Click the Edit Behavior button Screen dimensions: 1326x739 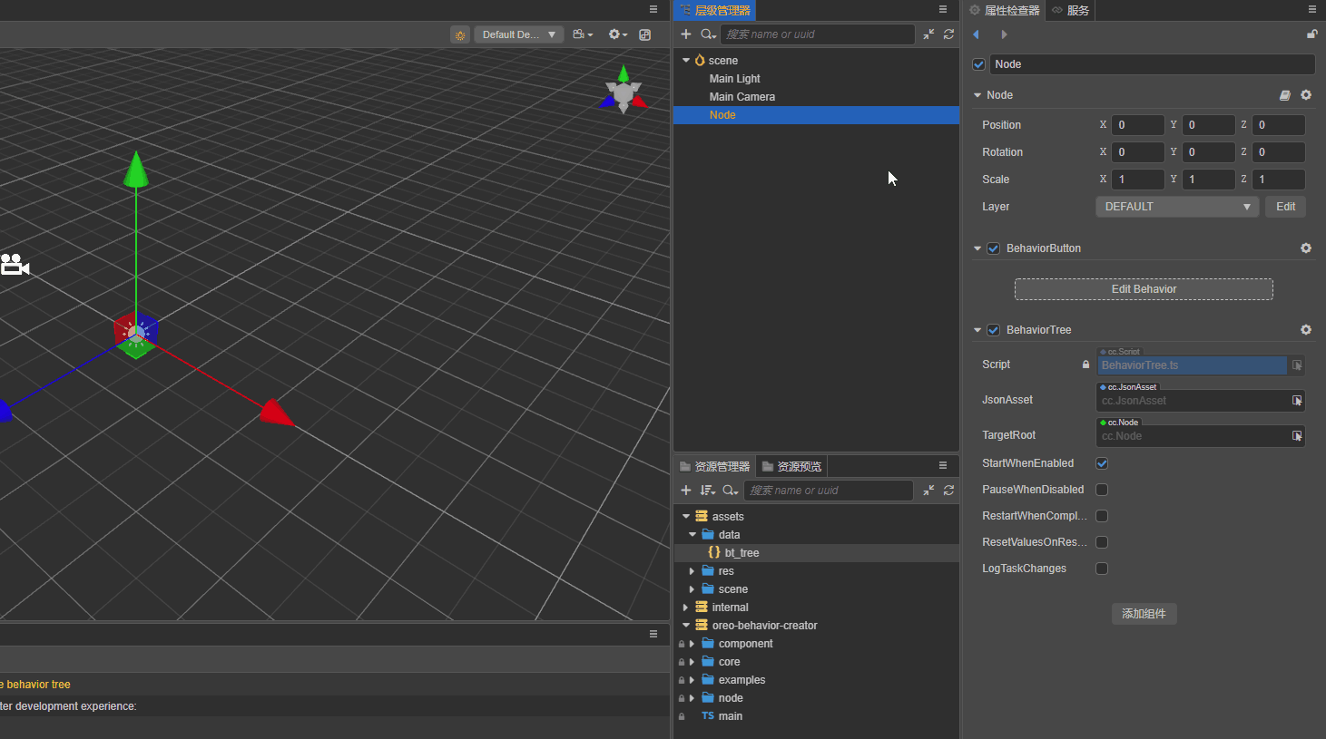coord(1144,289)
